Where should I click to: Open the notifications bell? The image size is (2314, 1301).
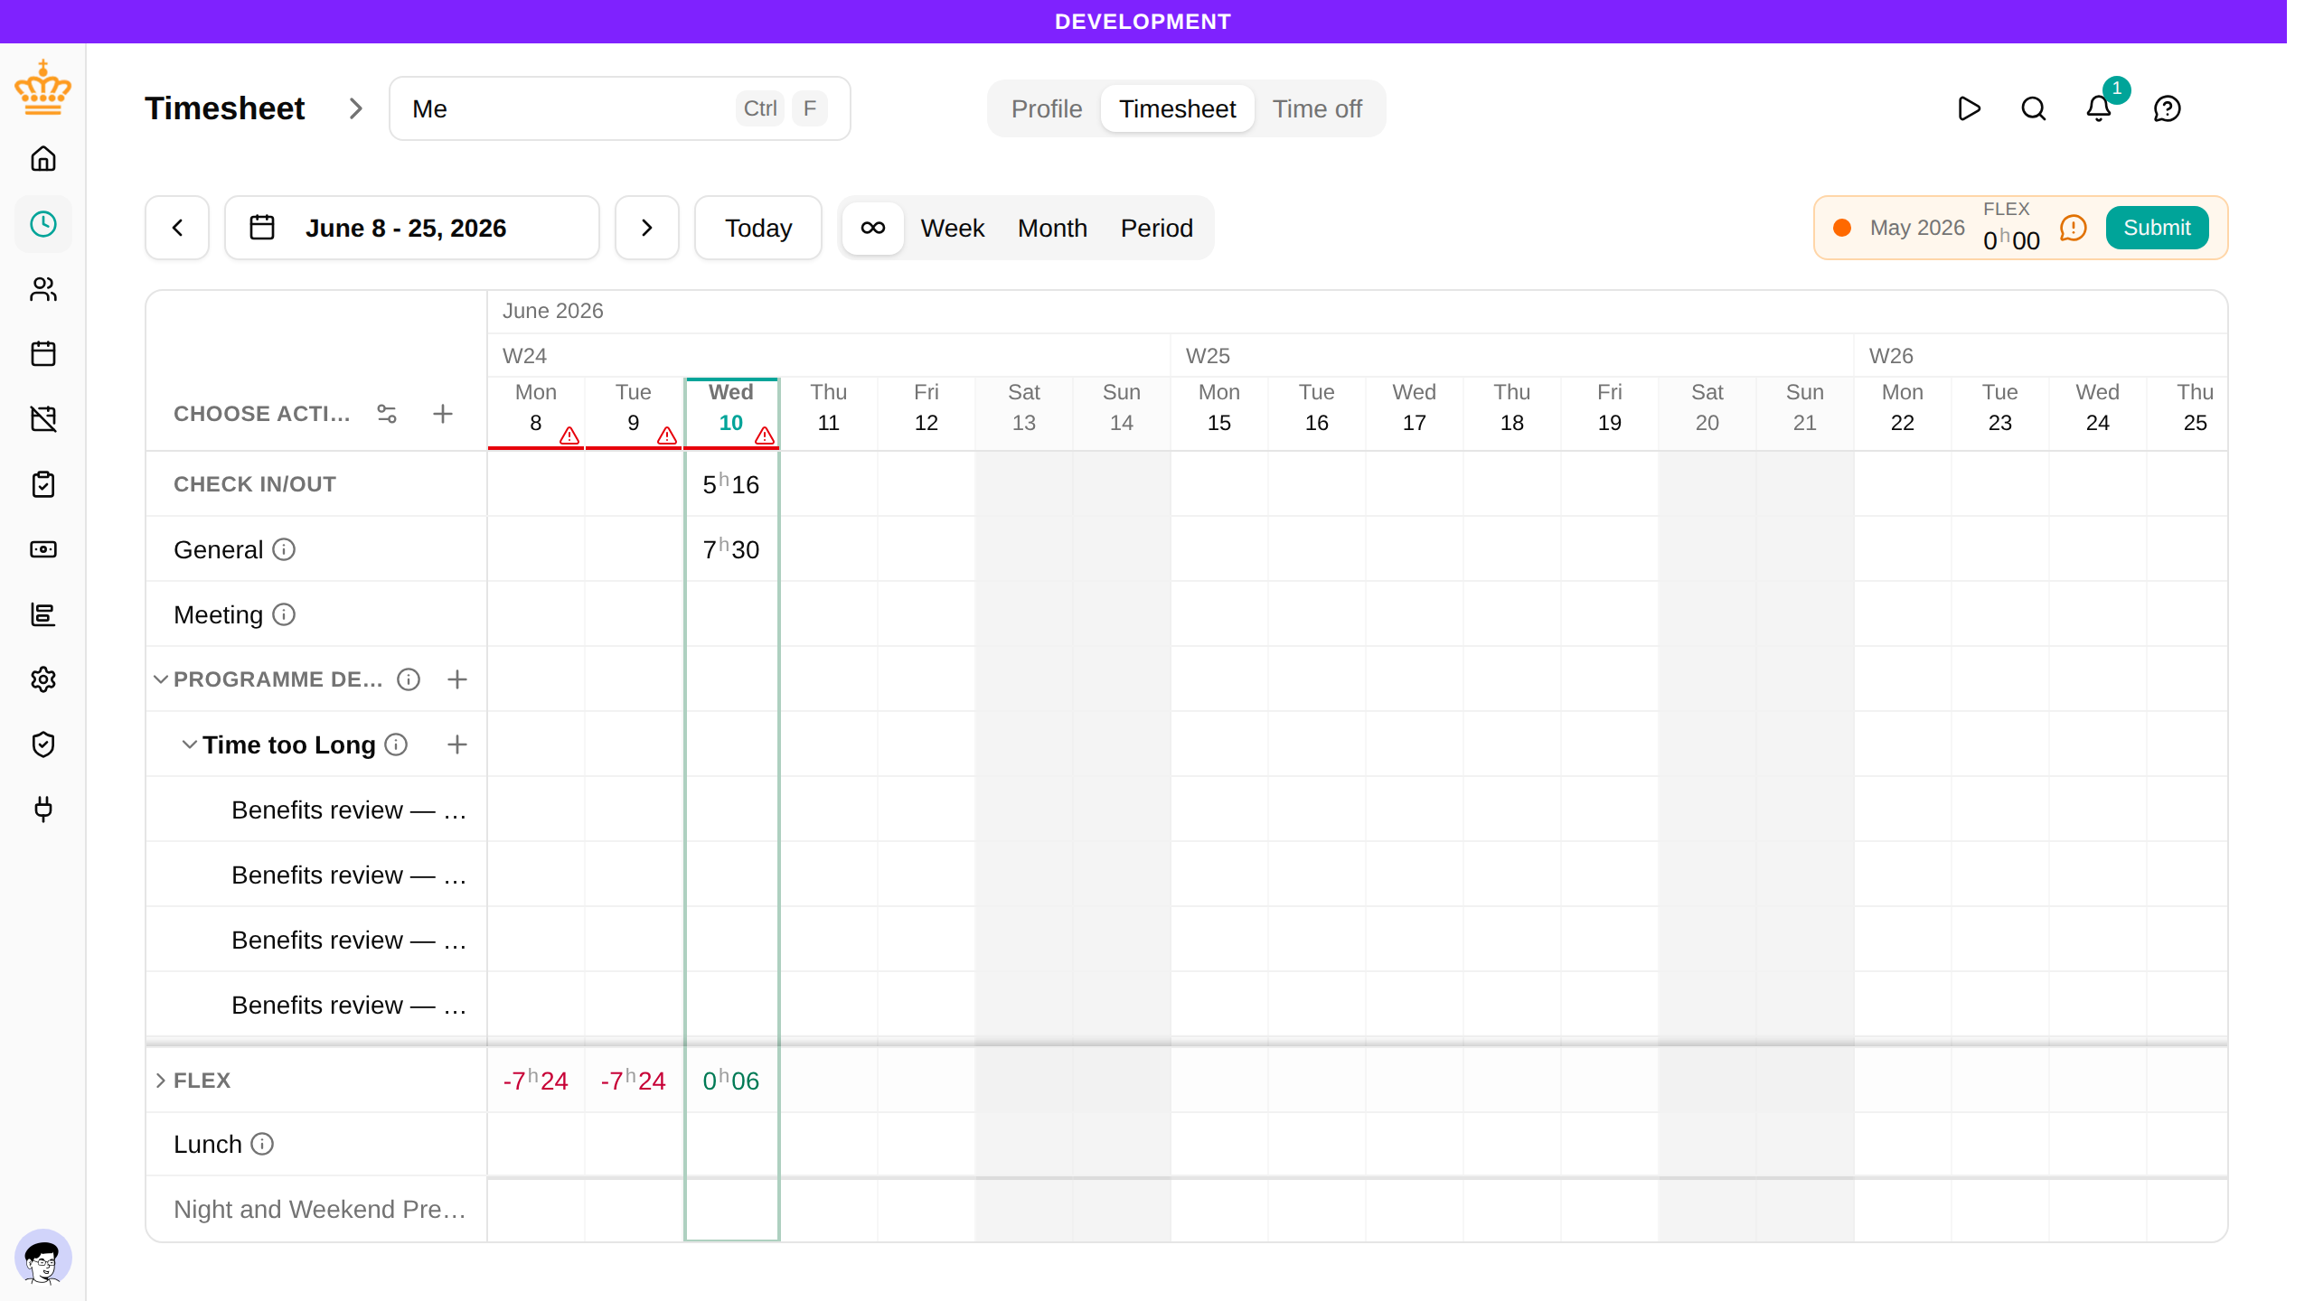coord(2099,108)
